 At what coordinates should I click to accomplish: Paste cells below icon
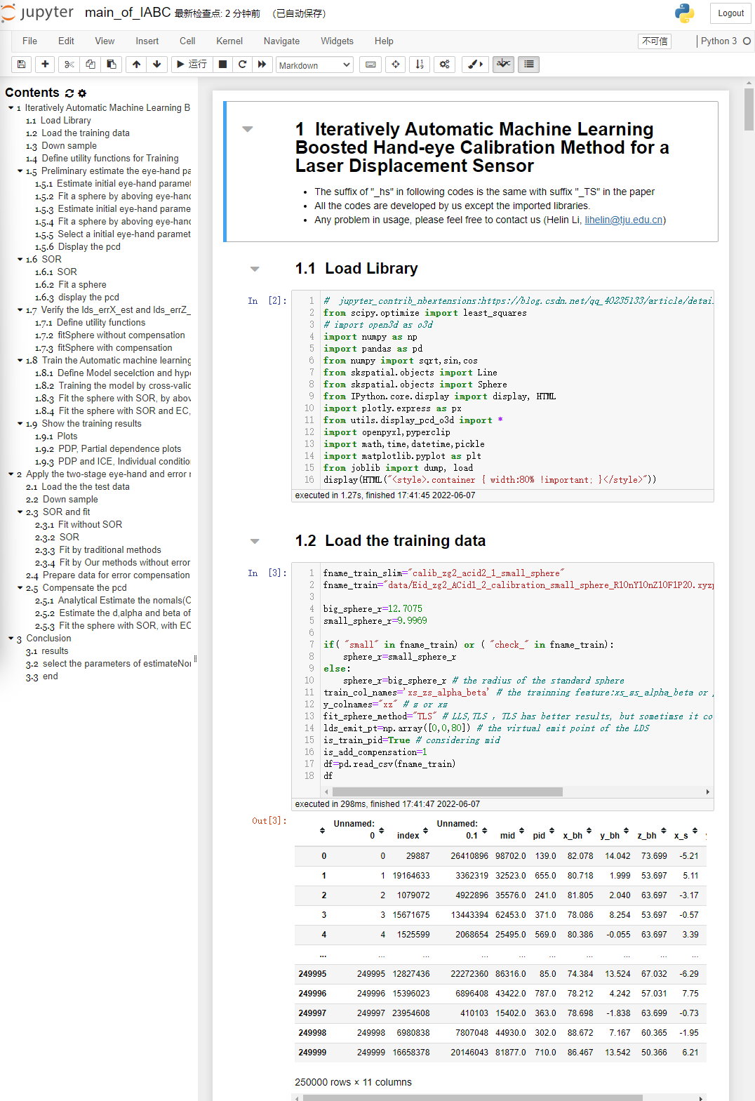(111, 65)
